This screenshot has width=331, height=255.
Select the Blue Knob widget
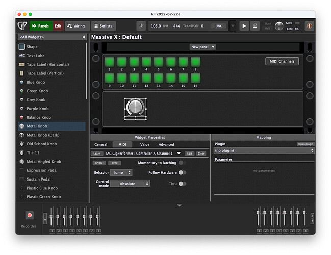click(x=52, y=82)
